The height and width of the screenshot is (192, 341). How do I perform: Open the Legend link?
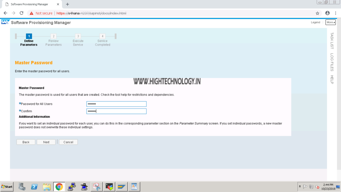(315, 22)
